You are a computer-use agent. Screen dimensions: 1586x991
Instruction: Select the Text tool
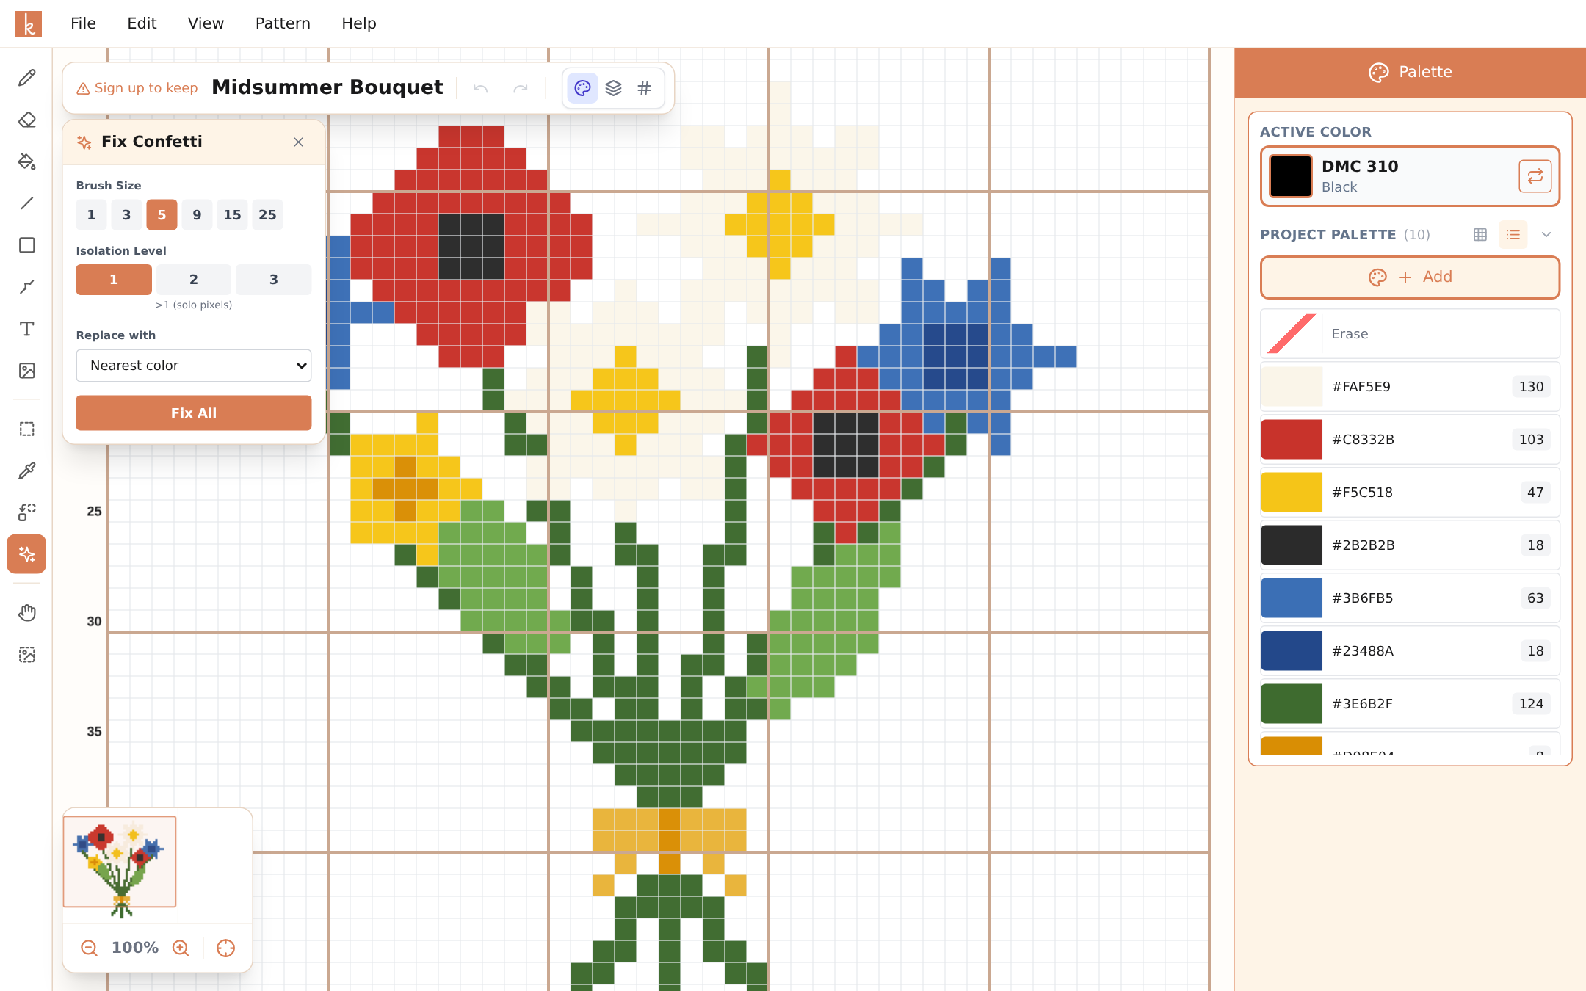(x=27, y=329)
